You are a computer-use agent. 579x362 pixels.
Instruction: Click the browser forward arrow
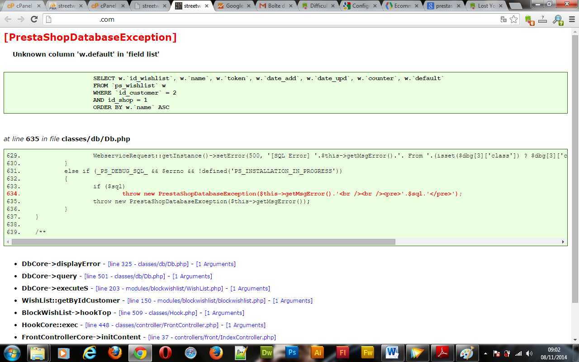[x=21, y=19]
